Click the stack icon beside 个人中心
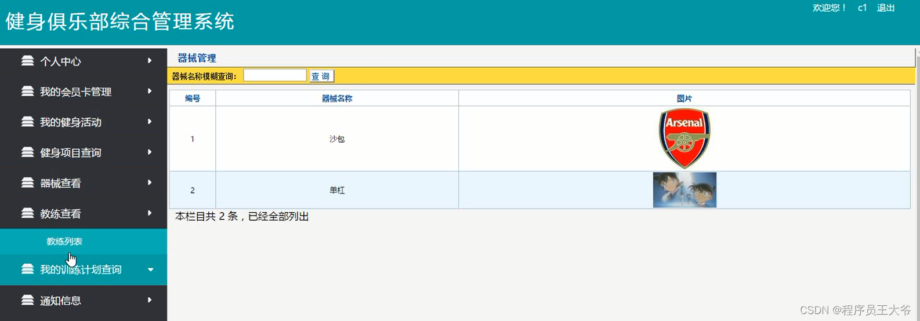920x321 pixels. (x=27, y=61)
